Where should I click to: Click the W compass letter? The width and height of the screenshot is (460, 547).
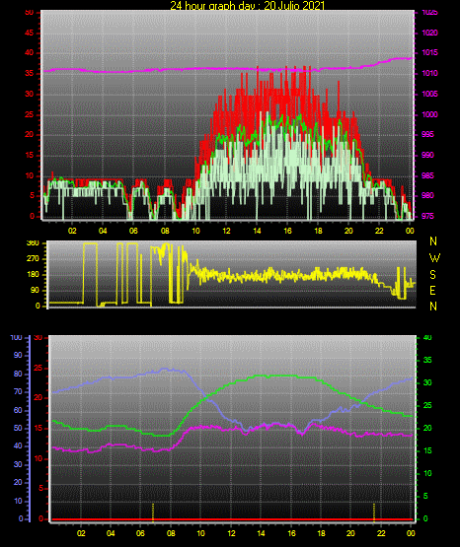click(x=434, y=258)
